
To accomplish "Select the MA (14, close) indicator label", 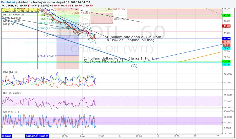I will tap(12, 18).
